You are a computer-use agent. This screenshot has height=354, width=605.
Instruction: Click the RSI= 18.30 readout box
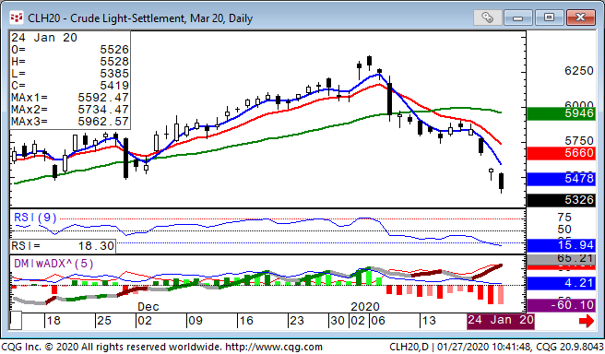coord(63,246)
